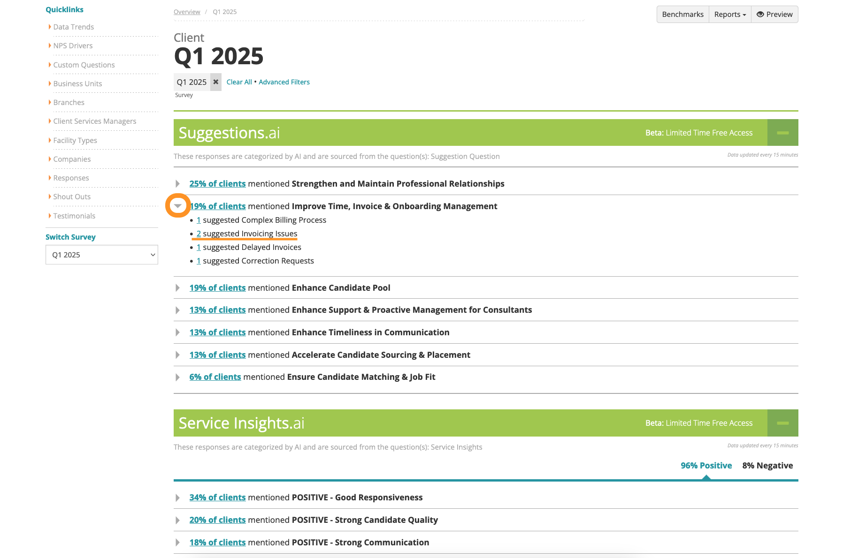This screenshot has height=558, width=843.
Task: Expand Enhance Timeliness in Communication row
Action: point(178,332)
